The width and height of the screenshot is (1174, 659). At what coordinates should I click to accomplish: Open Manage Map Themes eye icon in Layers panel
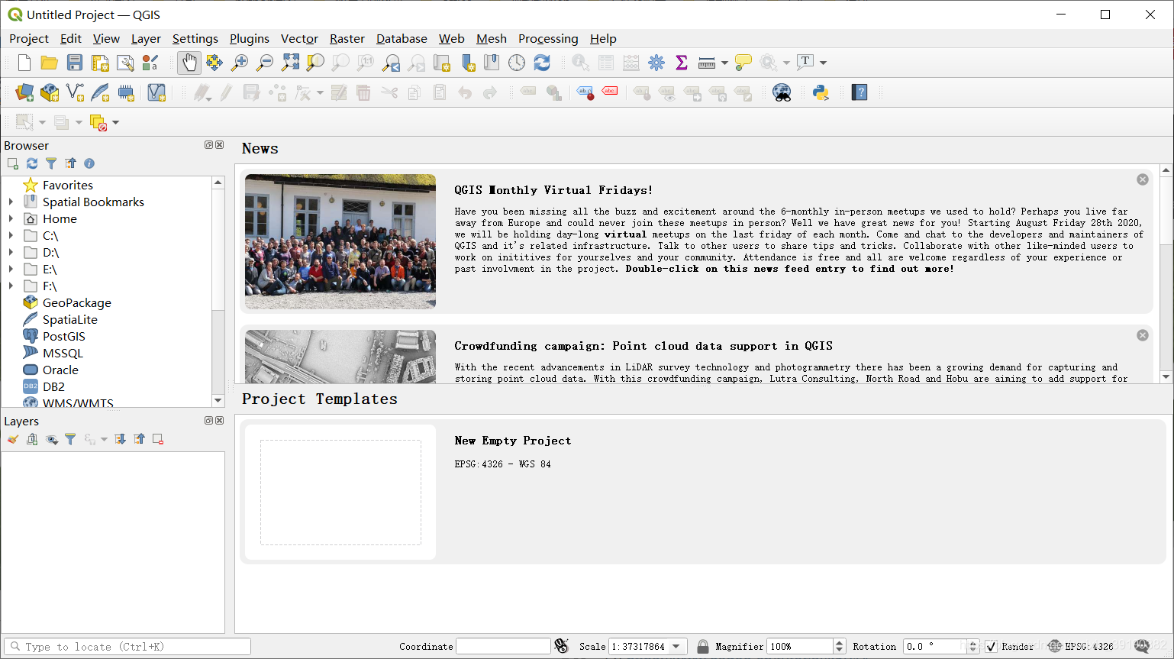coord(51,439)
